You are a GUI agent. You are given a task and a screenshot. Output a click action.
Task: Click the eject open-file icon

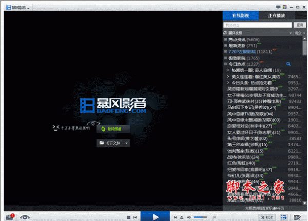click(182, 217)
